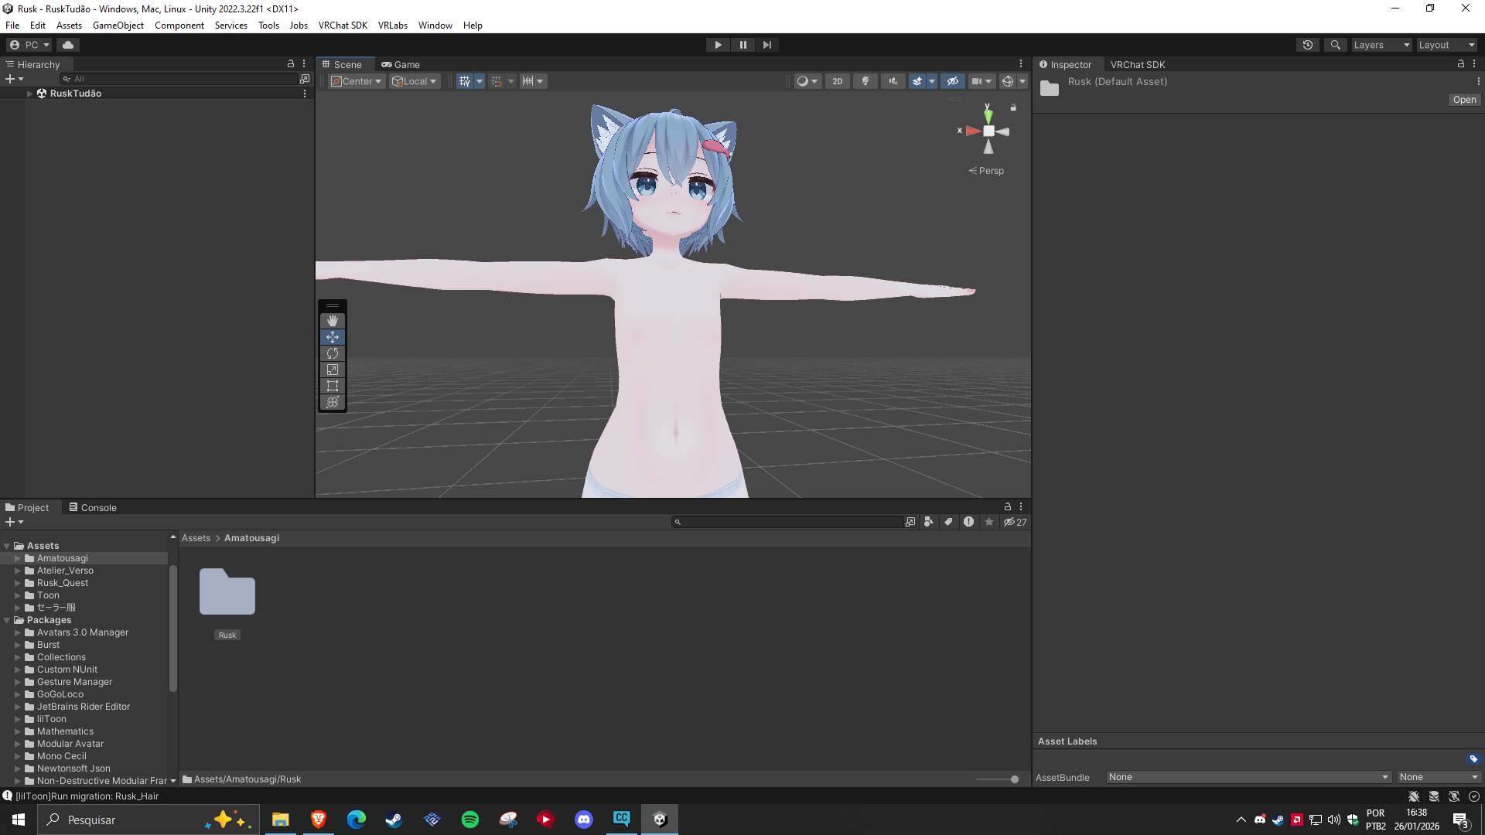The width and height of the screenshot is (1485, 835).
Task: Select the Rect tool
Action: [x=333, y=386]
